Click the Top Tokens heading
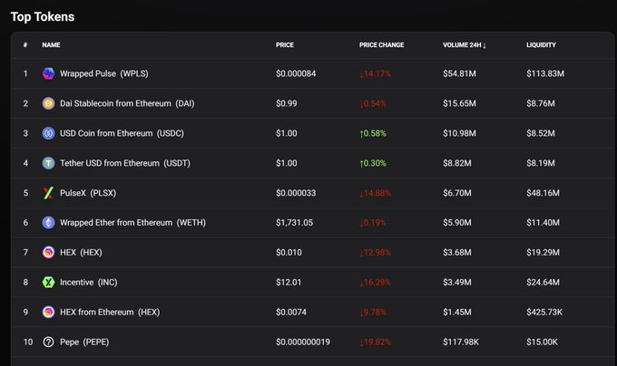The width and height of the screenshot is (617, 366). [x=43, y=17]
